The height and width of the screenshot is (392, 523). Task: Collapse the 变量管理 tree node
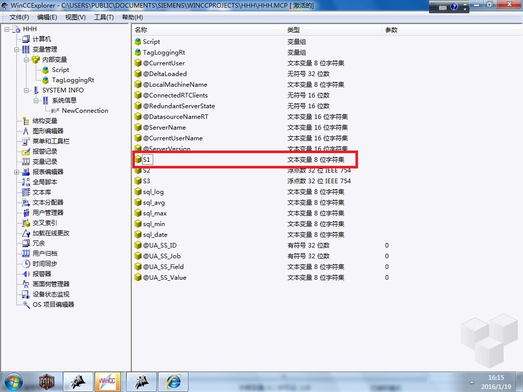click(16, 50)
